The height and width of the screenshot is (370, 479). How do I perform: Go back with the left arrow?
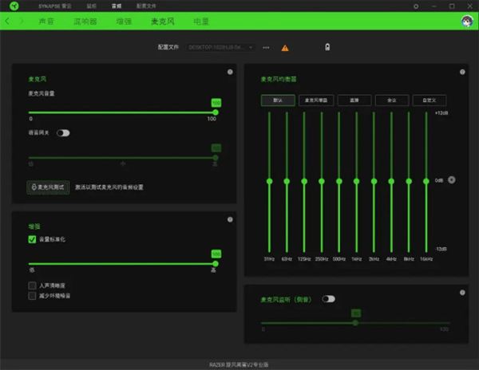[8, 21]
